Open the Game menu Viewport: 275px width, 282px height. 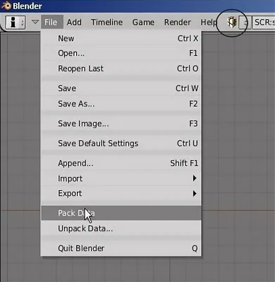point(143,22)
